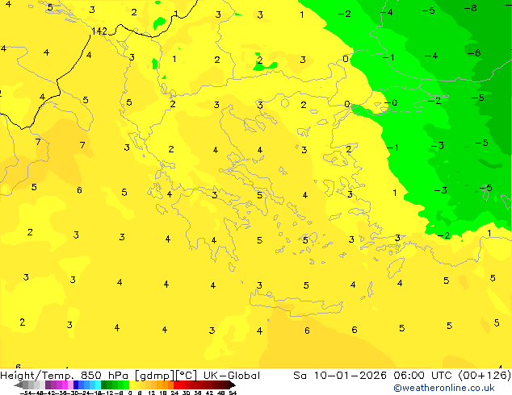Image resolution: width=512 pixels, height=395 pixels.
Task: Select the (00+126) forecast offset text
Action: point(485,376)
